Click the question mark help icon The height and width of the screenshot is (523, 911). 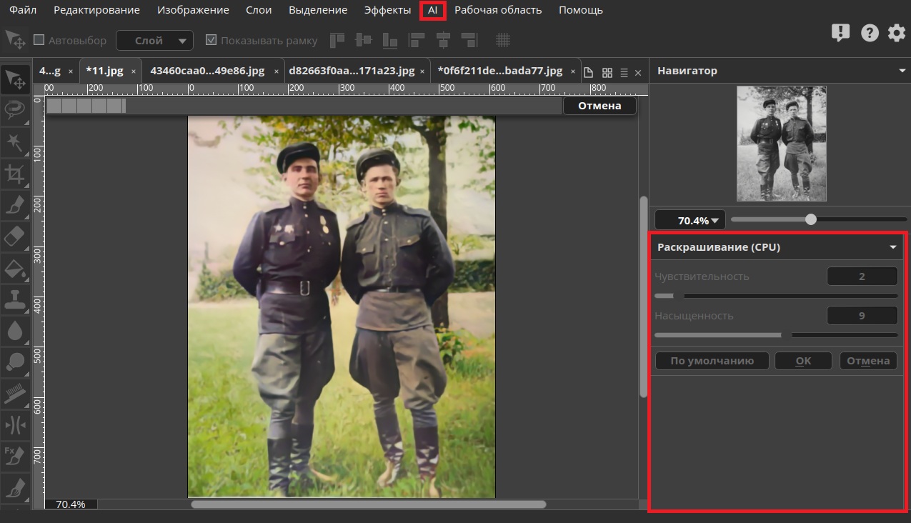[x=869, y=33]
